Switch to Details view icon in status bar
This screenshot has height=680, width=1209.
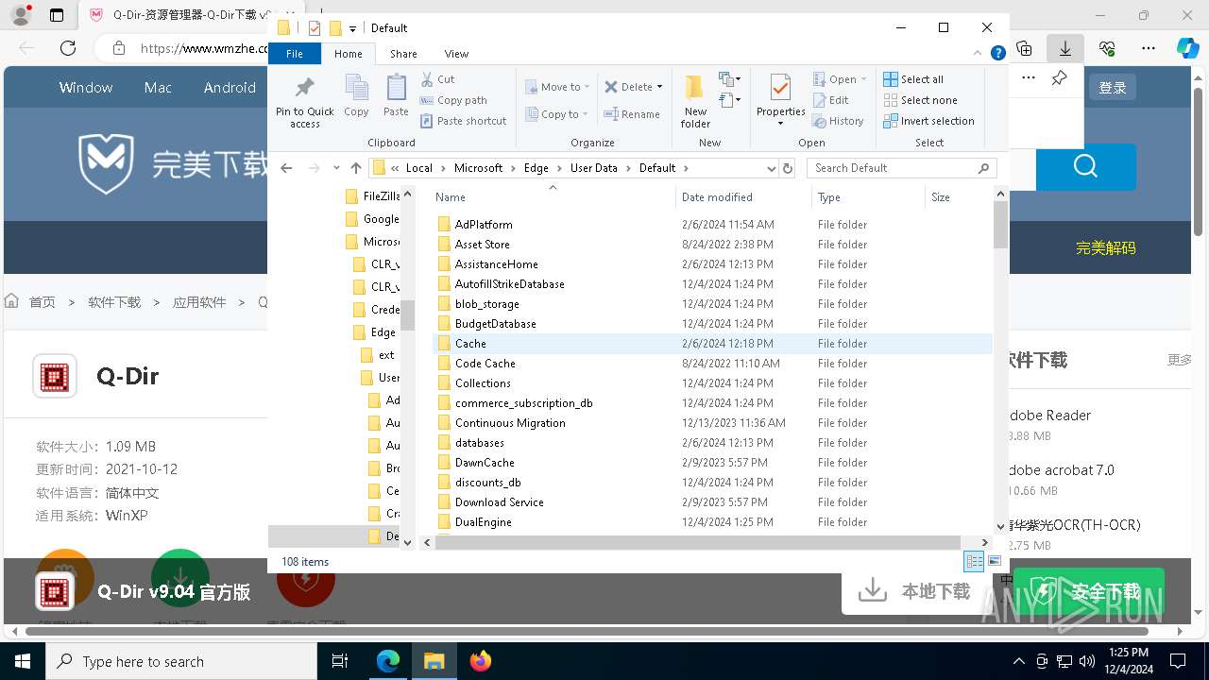pos(974,561)
